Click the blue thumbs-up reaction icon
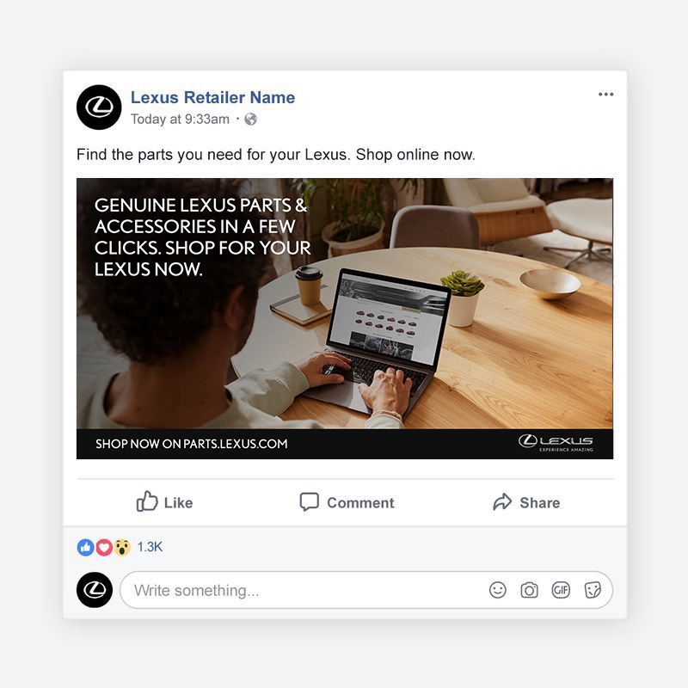This screenshot has width=688, height=688. 85,547
